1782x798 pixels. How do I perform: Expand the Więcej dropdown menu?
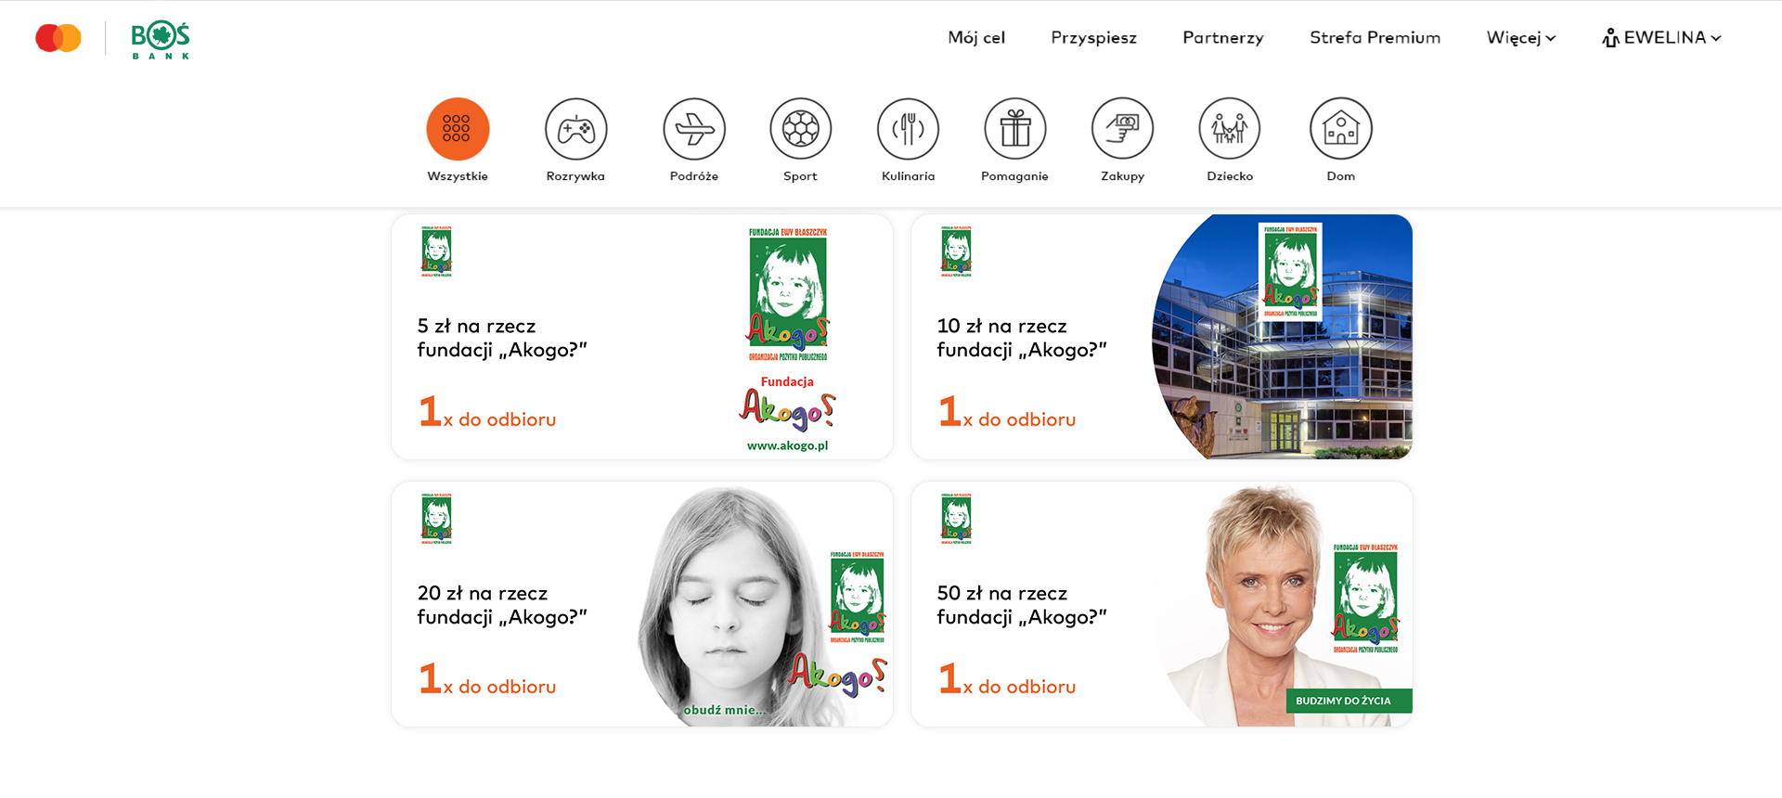[1520, 38]
